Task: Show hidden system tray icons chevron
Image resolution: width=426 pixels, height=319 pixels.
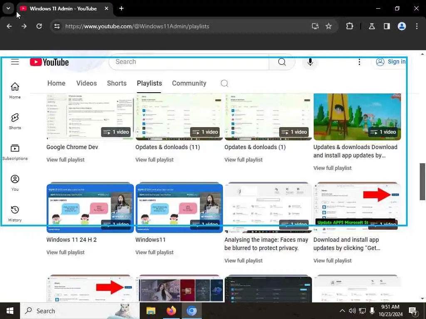Action: 342,311
